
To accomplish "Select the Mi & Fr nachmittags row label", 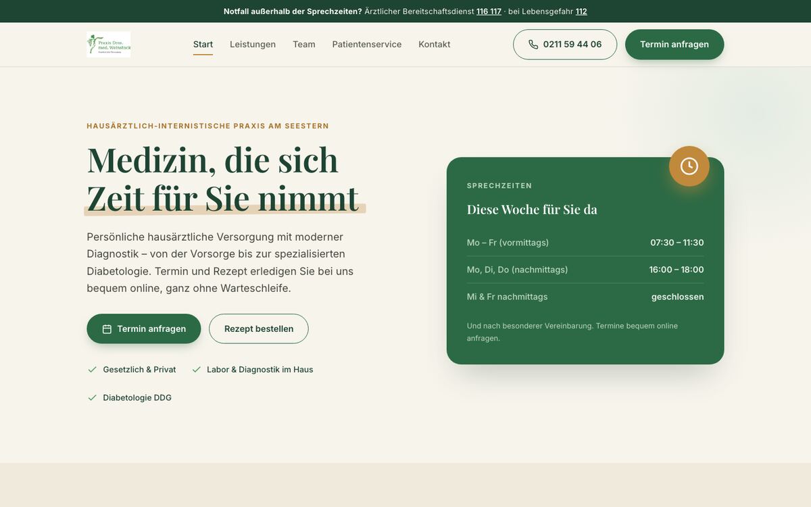I will (x=508, y=297).
